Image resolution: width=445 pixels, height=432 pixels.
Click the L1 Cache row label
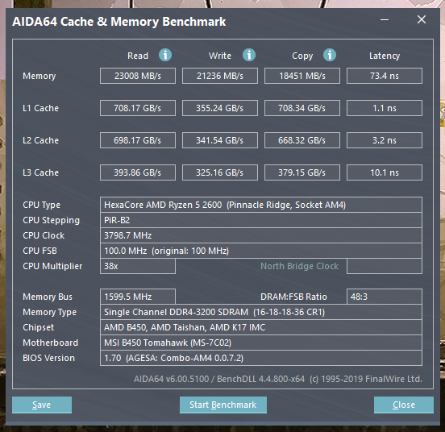tap(40, 108)
